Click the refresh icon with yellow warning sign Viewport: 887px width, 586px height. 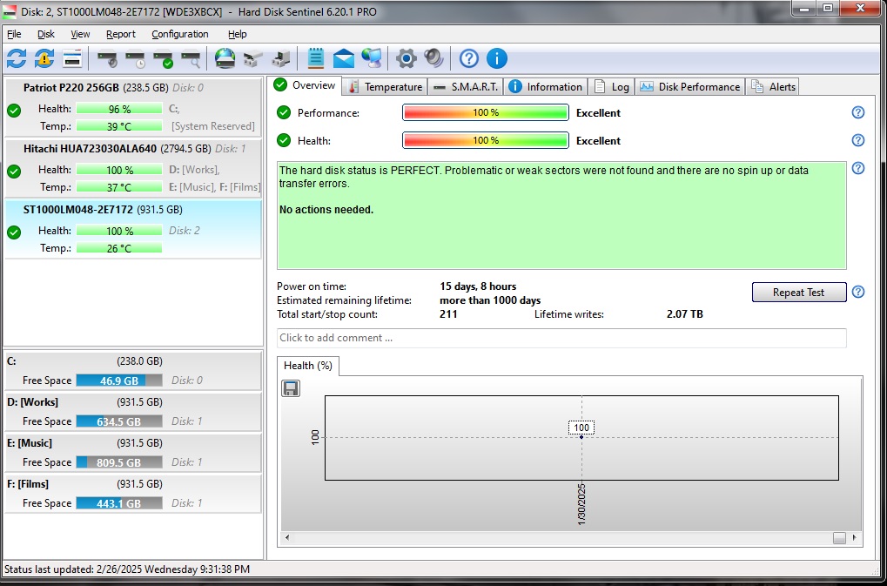pyautogui.click(x=44, y=58)
